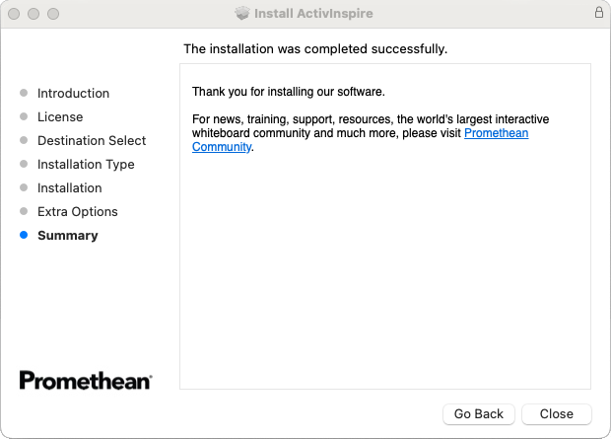611x439 pixels.
Task: Select the License step label
Action: 60,117
